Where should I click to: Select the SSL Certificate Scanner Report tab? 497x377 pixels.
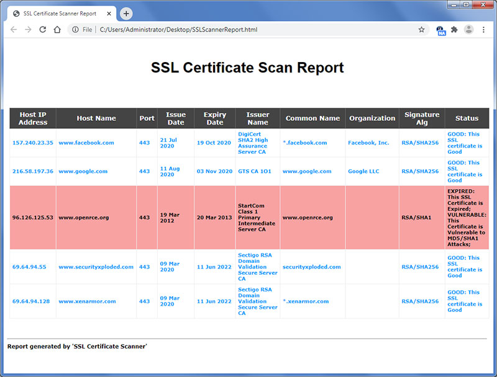click(x=62, y=14)
